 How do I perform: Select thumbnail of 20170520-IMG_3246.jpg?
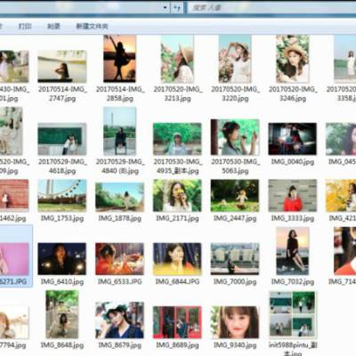pos(293,59)
